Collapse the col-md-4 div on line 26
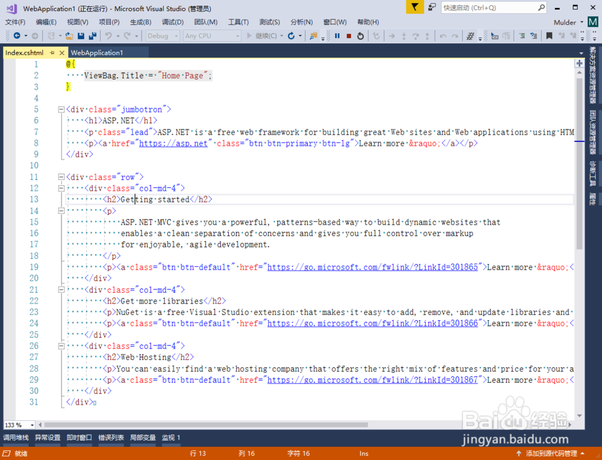Image resolution: width=602 pixels, height=460 pixels. pos(61,346)
